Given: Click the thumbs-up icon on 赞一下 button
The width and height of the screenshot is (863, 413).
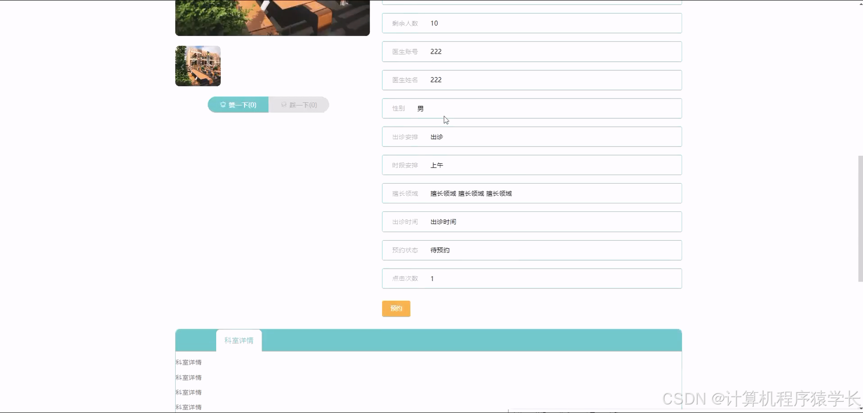Looking at the screenshot, I should pyautogui.click(x=223, y=104).
